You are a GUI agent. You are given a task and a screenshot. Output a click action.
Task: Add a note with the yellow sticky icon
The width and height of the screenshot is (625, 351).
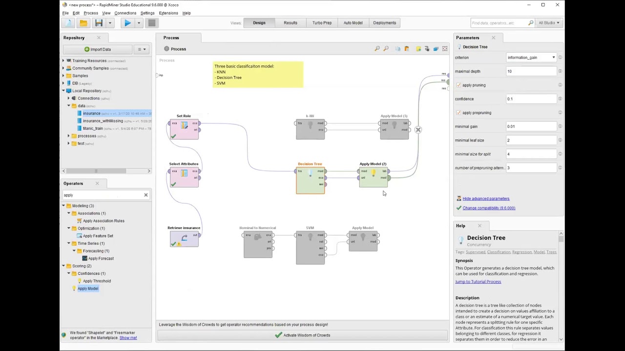tap(418, 49)
